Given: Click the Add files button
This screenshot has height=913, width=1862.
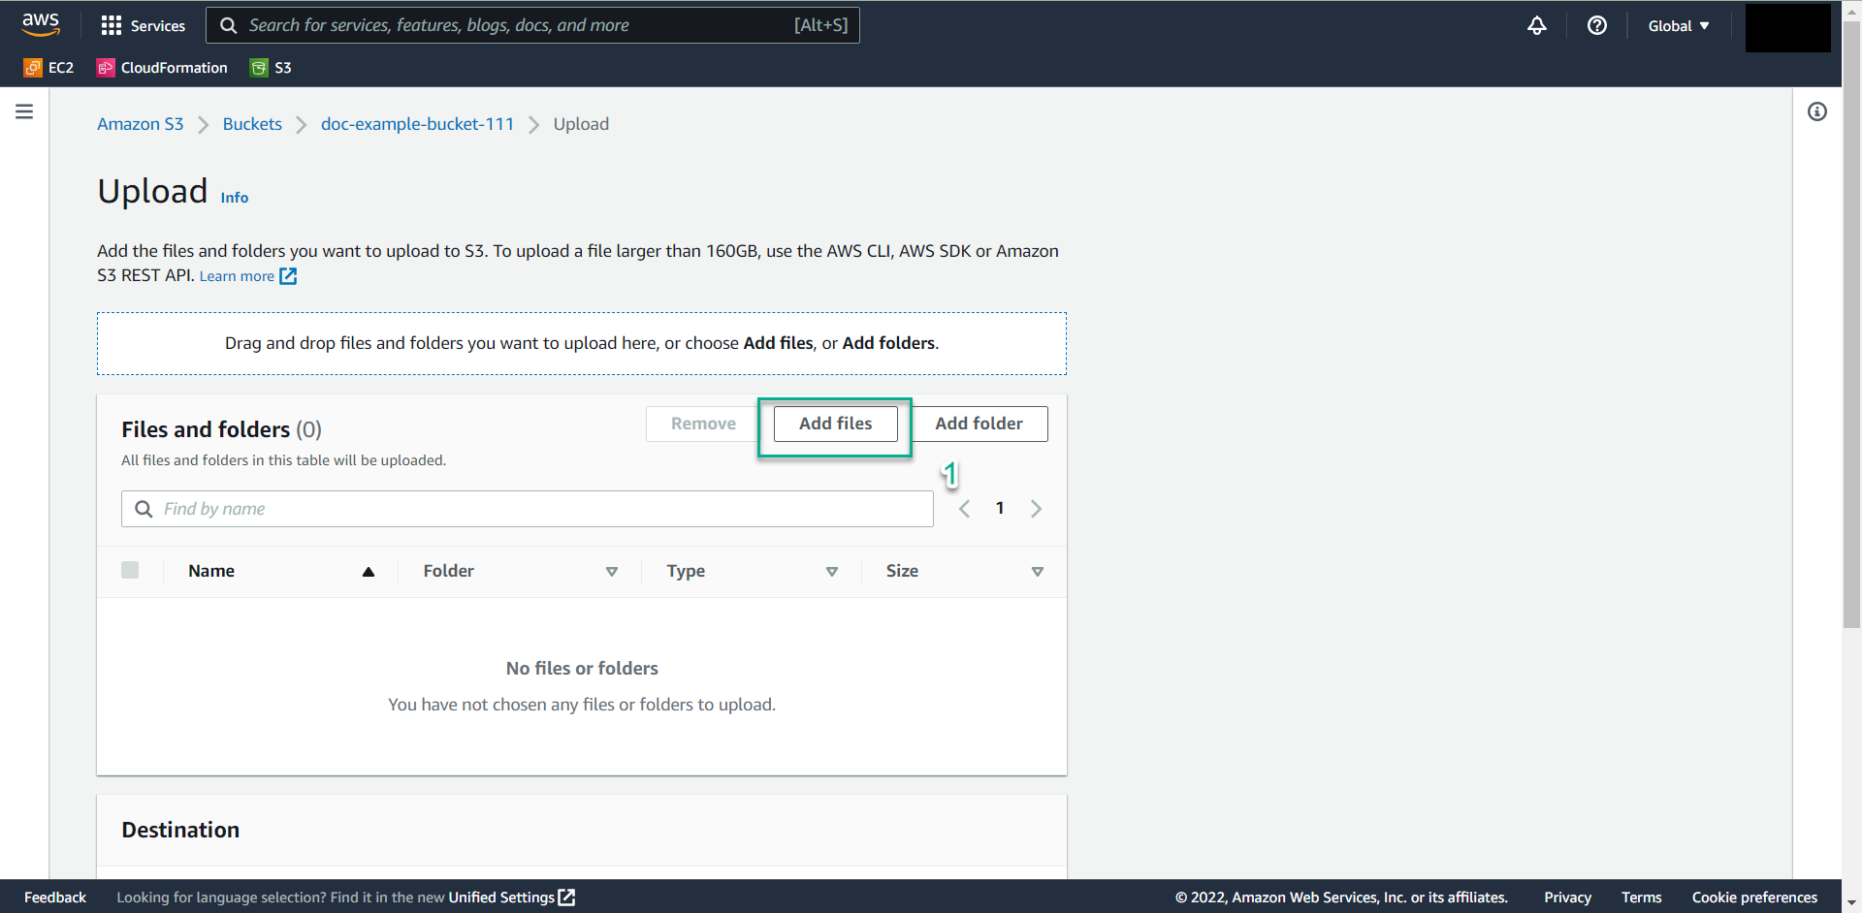Looking at the screenshot, I should point(835,424).
